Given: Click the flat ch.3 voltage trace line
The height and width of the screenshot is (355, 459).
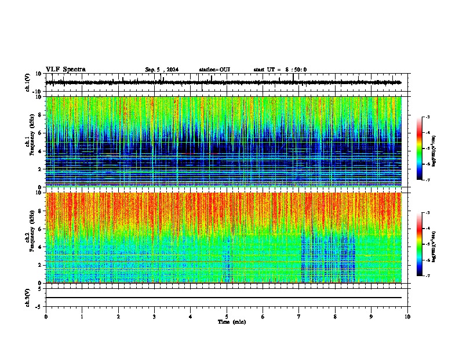Looking at the screenshot, I should tap(224, 298).
